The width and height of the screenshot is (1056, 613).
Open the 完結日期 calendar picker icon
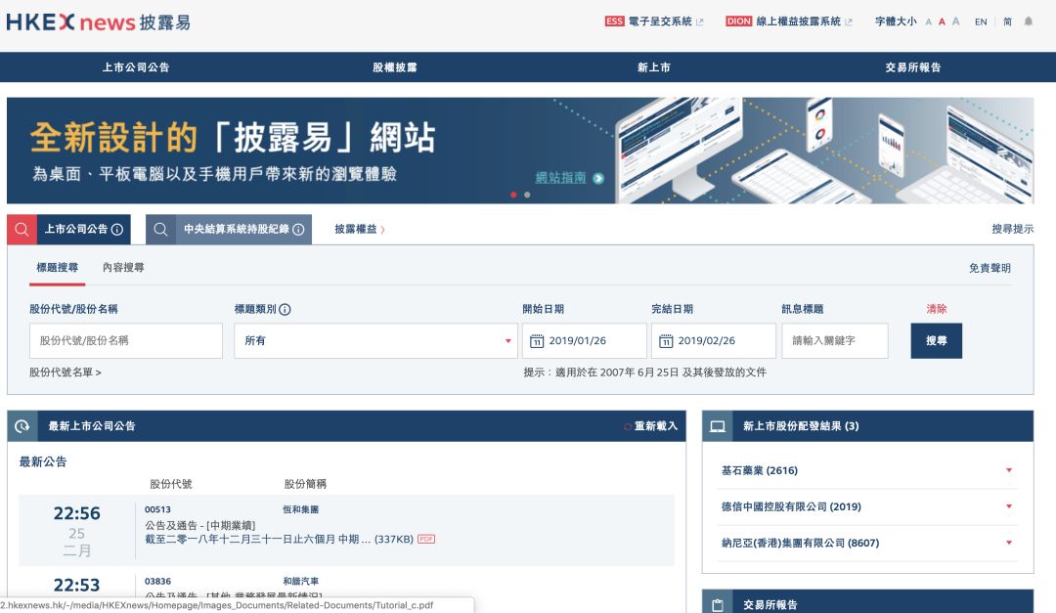664,340
